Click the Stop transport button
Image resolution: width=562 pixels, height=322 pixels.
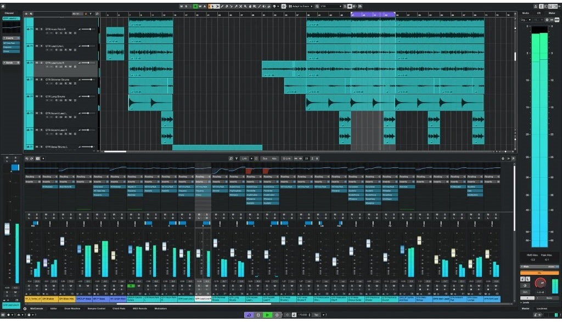point(258,315)
